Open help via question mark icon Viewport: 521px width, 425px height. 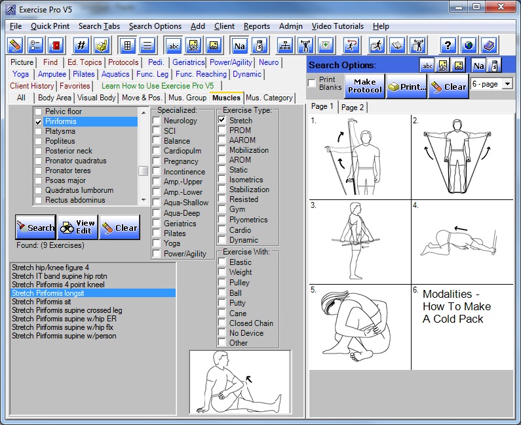[448, 45]
